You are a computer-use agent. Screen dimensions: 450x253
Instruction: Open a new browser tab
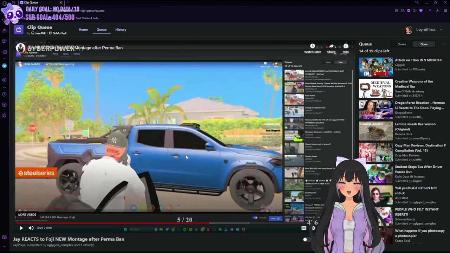68,2
